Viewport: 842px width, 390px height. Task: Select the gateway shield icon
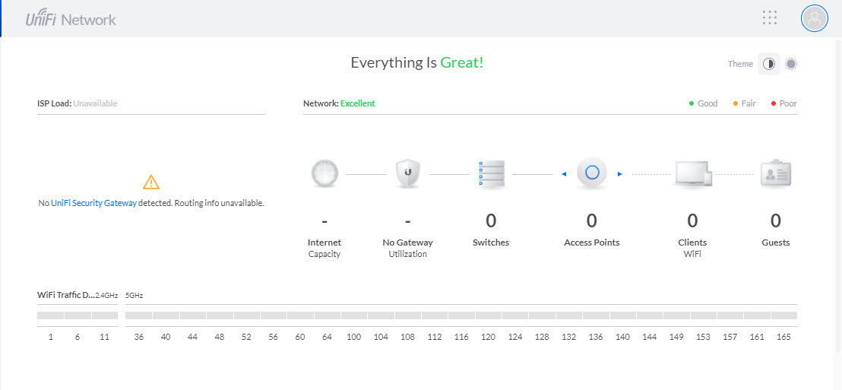[x=407, y=173]
